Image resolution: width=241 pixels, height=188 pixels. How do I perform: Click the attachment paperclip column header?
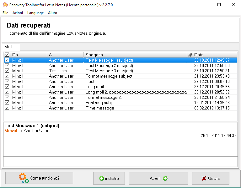click(x=190, y=55)
